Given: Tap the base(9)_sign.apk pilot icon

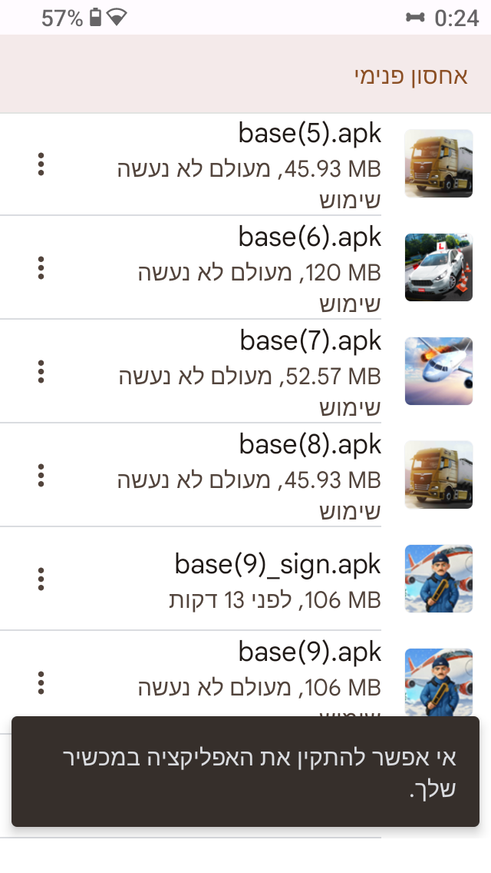Looking at the screenshot, I should coord(438,579).
